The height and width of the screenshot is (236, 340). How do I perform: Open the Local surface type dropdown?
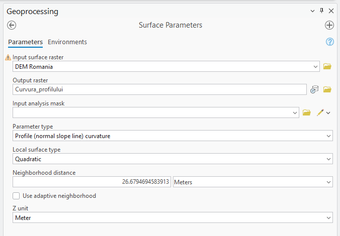[x=329, y=159]
